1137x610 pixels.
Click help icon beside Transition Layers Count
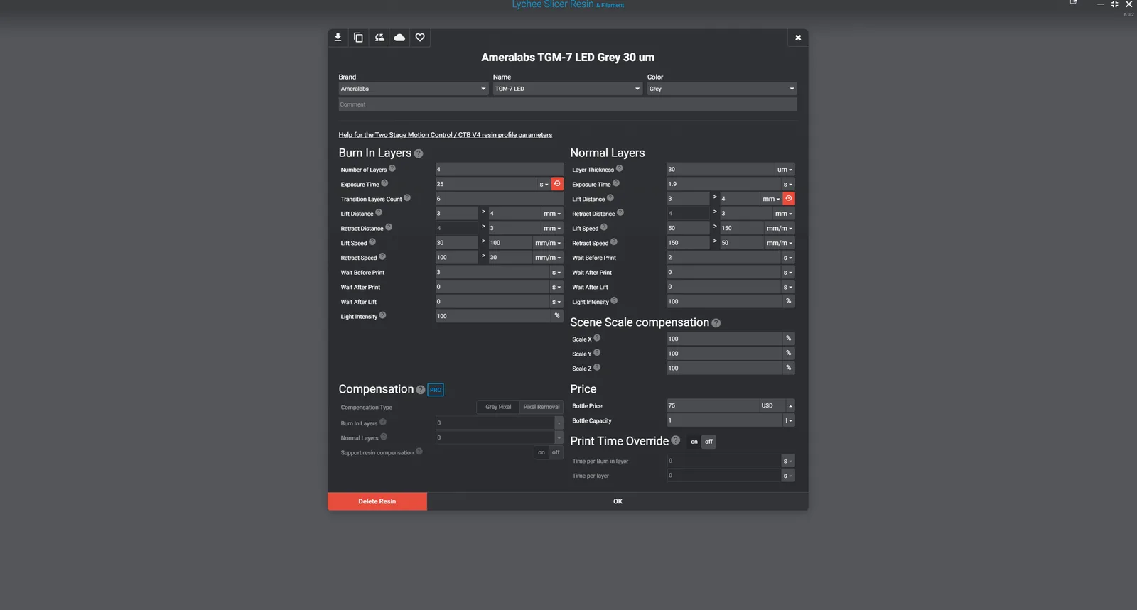pyautogui.click(x=407, y=198)
